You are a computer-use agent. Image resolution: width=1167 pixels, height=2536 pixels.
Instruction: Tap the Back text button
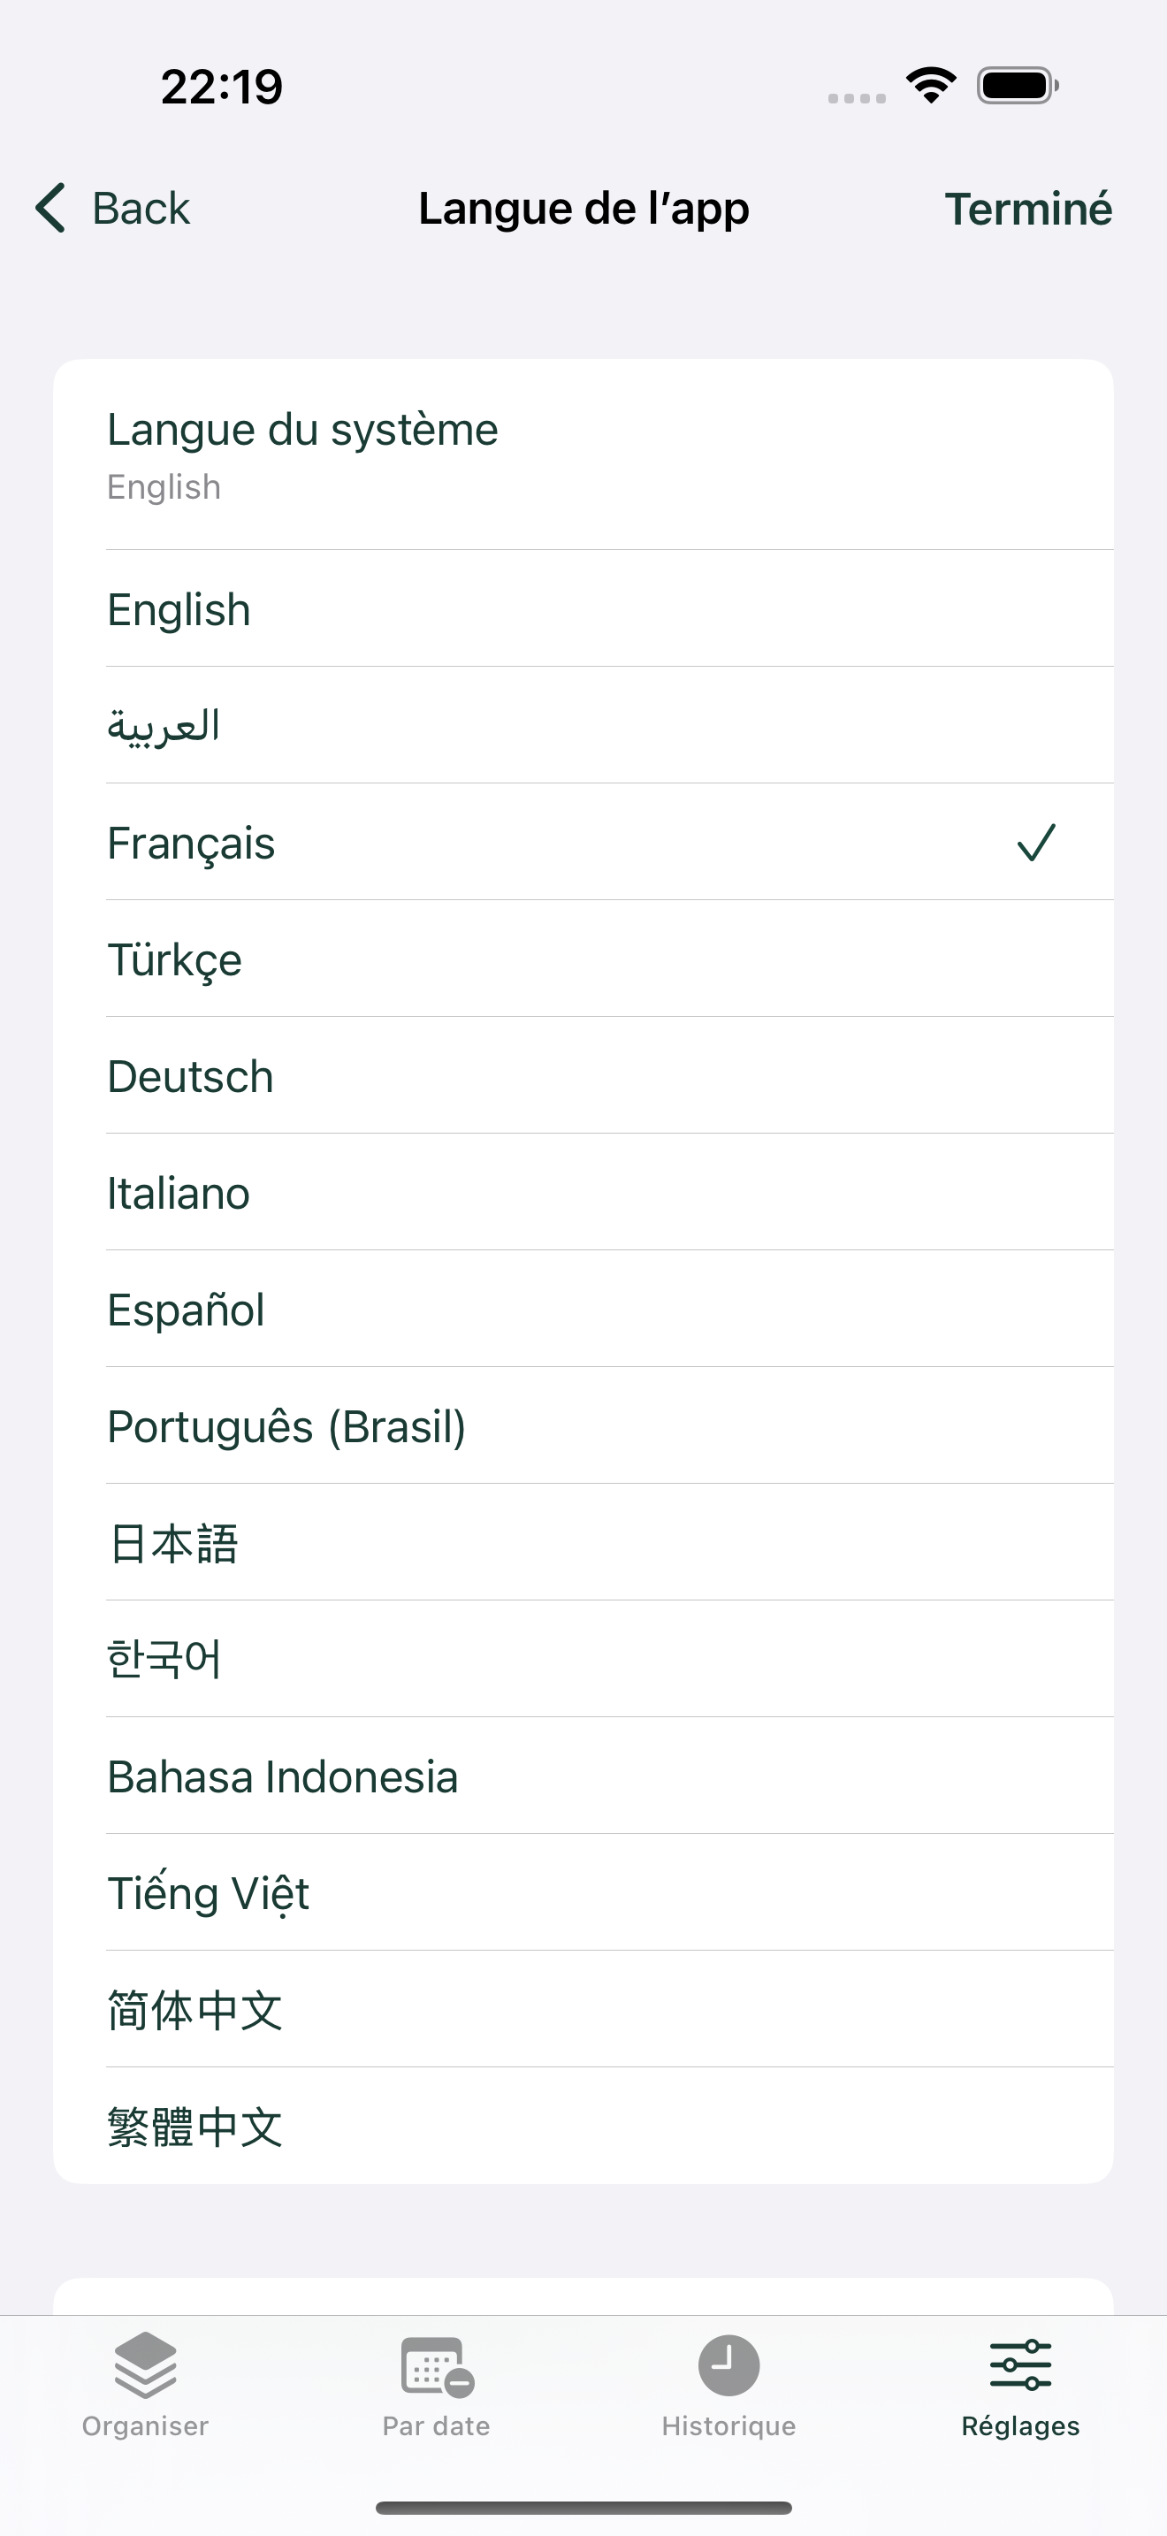[141, 209]
